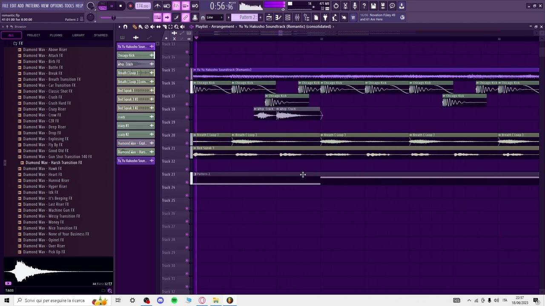
Task: Open the plugin picker plug icon
Action: click(325, 17)
